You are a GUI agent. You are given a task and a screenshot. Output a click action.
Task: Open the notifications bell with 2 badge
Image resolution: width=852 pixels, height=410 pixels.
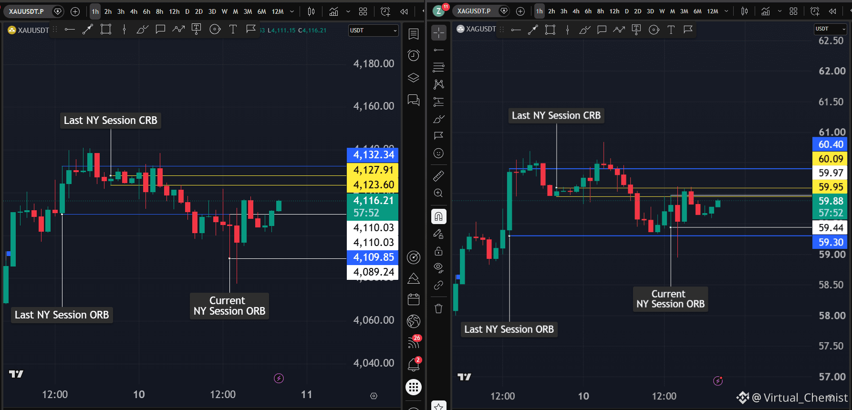(414, 364)
